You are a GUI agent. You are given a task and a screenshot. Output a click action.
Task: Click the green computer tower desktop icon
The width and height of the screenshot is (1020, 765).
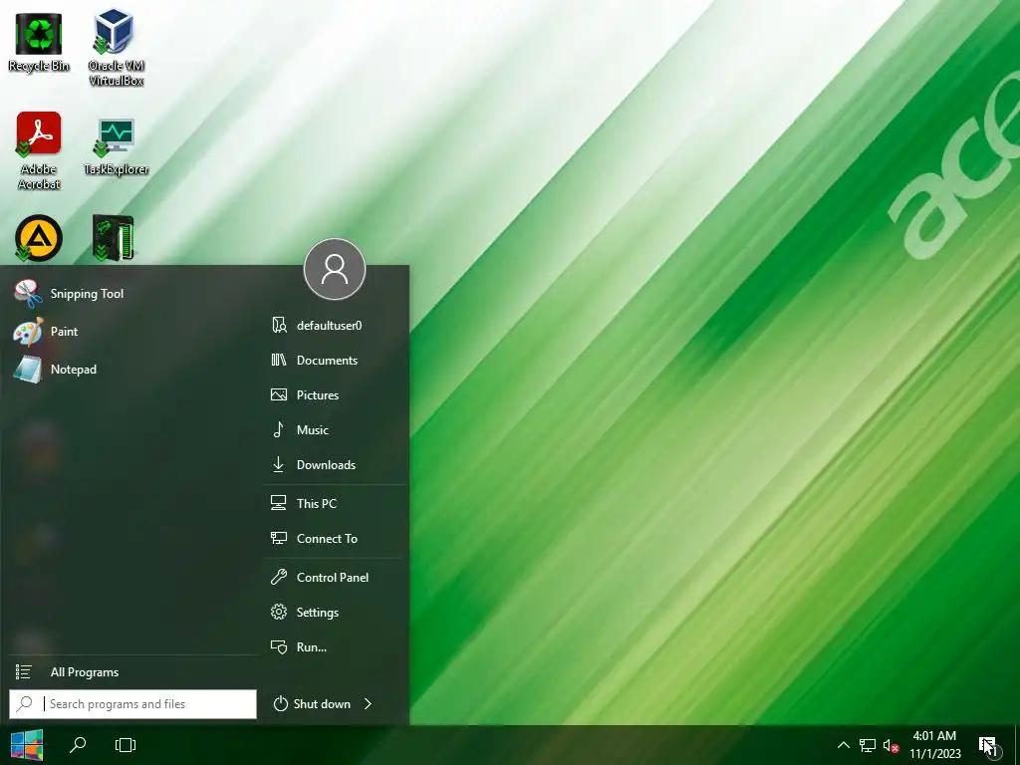click(114, 238)
